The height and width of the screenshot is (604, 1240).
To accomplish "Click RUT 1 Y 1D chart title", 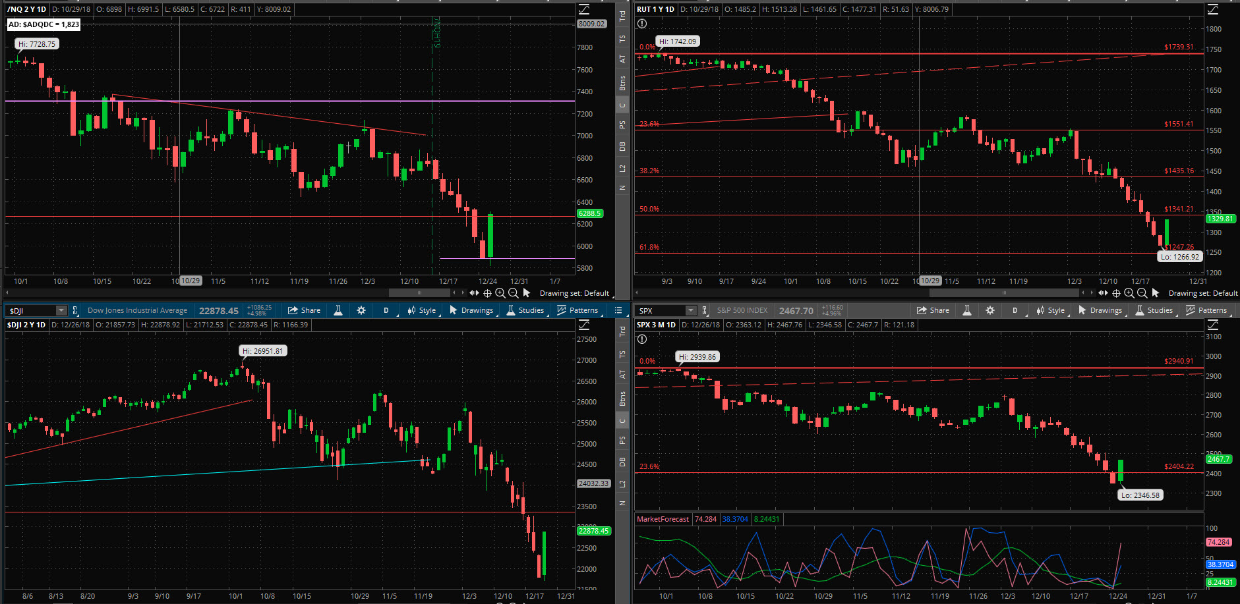I will click(655, 9).
